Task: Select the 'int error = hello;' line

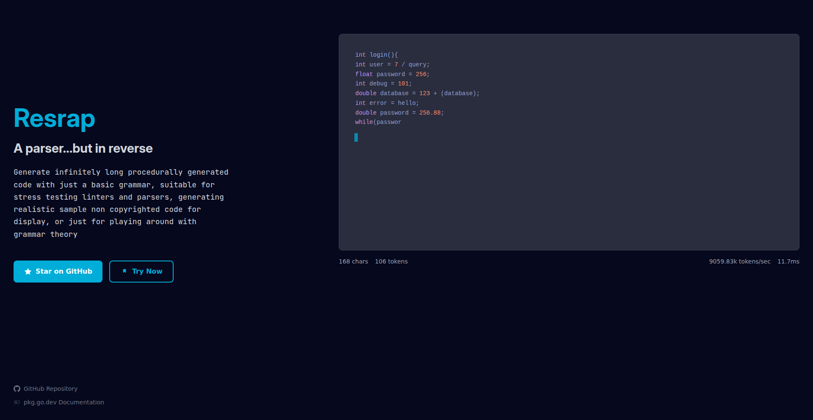Action: tap(387, 103)
